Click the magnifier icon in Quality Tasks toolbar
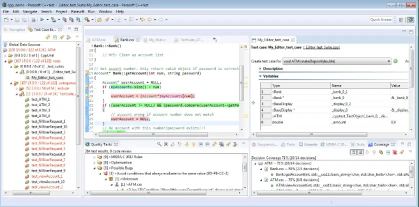419x207 pixels. coord(159,144)
